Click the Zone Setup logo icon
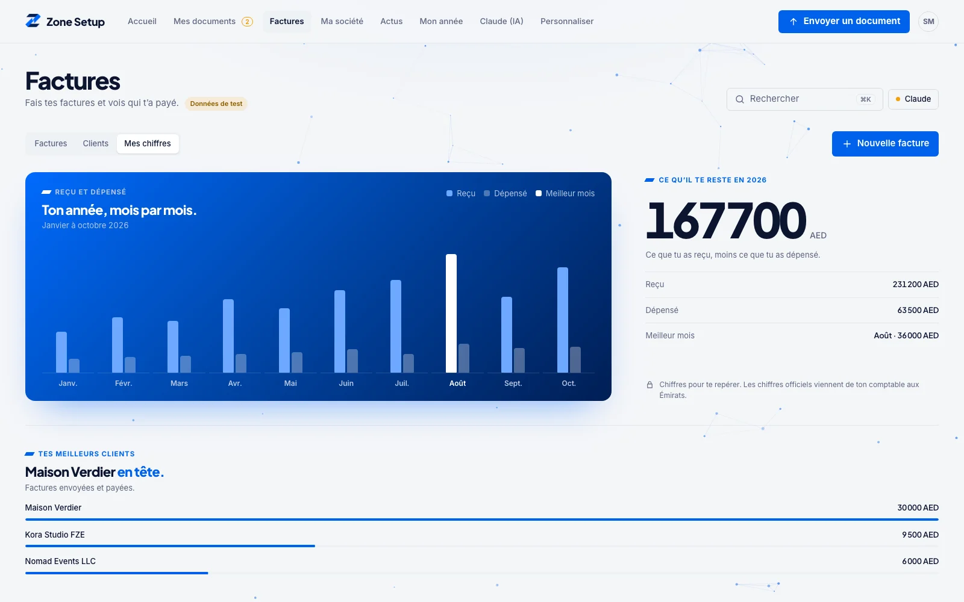This screenshot has height=602, width=964. [x=33, y=21]
